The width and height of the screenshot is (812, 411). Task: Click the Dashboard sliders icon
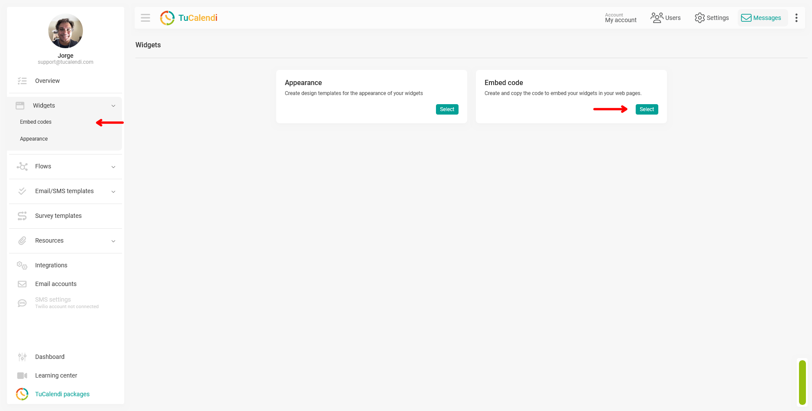pos(22,357)
